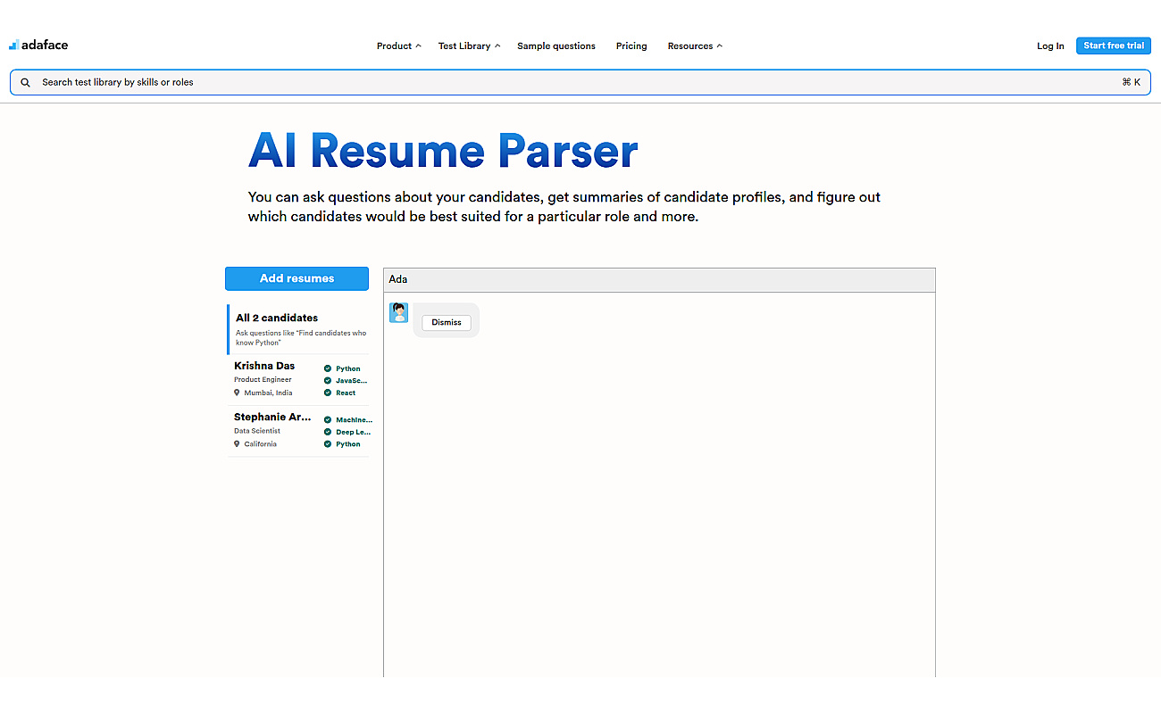The image size is (1161, 703).
Task: Click the checkmark icon beside Deep Le... skill
Action: click(x=328, y=432)
